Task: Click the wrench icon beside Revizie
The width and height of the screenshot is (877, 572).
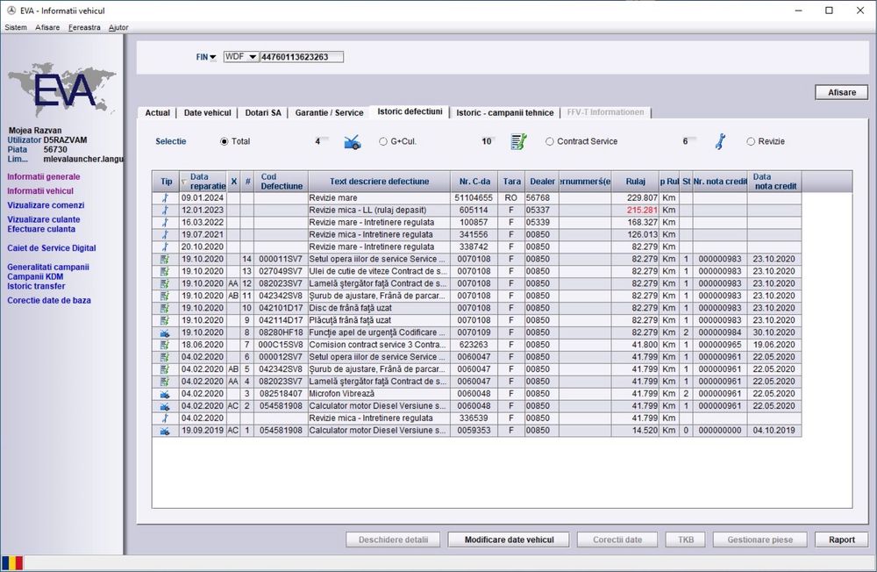Action: (x=720, y=141)
